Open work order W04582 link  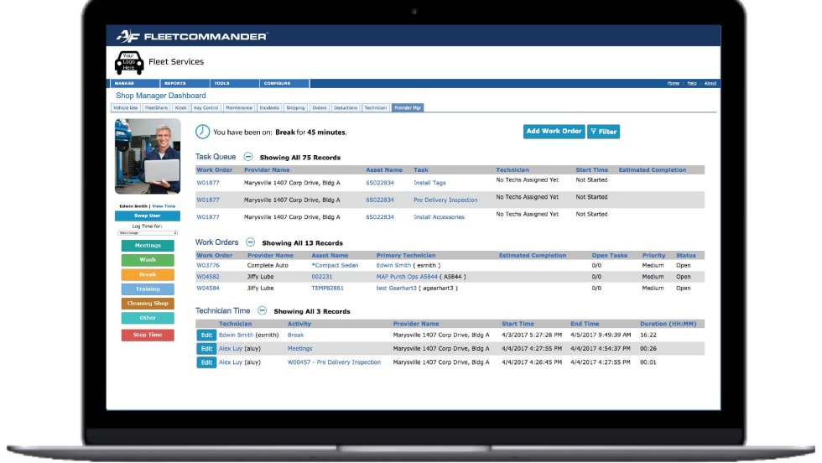point(208,276)
